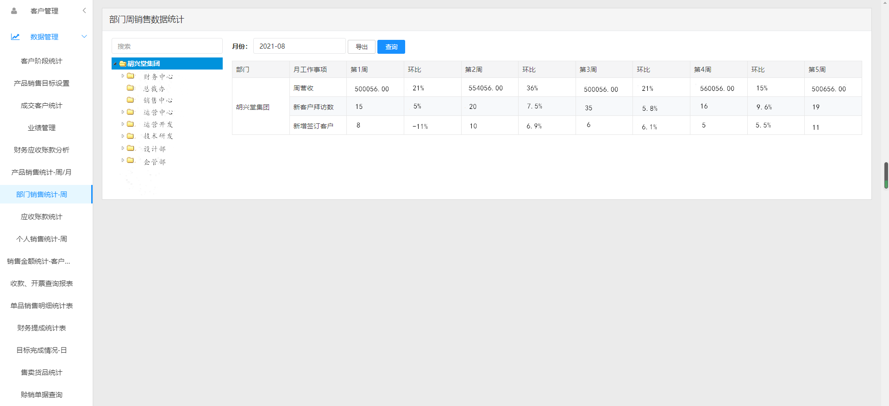Open 个人销售统计-周 menu item
889x406 pixels.
tap(42, 239)
